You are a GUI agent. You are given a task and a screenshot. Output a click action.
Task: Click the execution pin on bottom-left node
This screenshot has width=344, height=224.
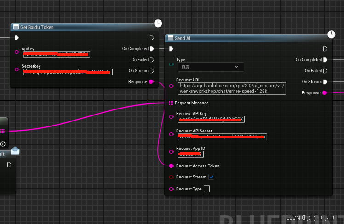pos(9,165)
